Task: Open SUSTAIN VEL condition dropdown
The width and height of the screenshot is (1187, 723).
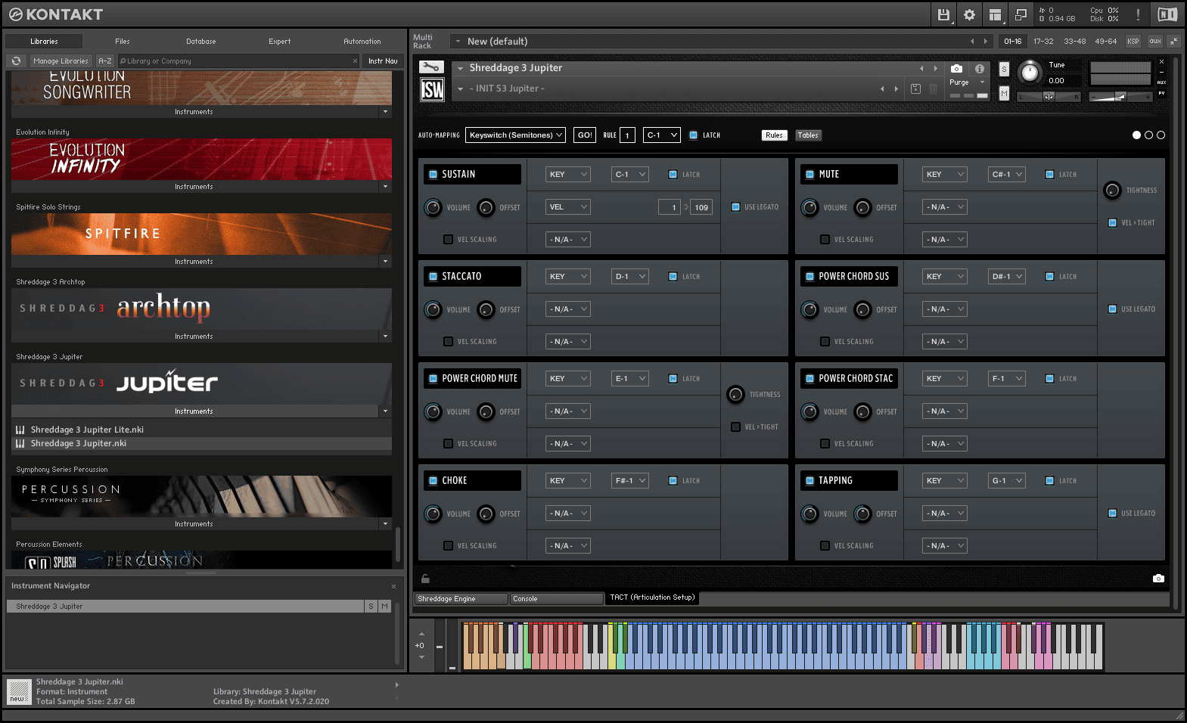Action: (x=568, y=206)
